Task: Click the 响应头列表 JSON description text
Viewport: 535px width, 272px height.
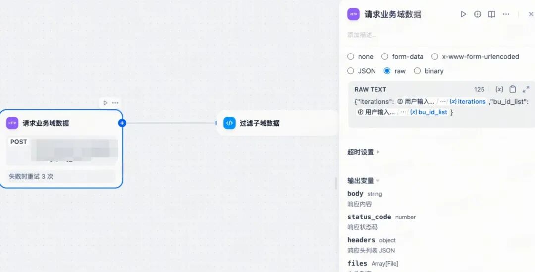Action: tap(371, 251)
